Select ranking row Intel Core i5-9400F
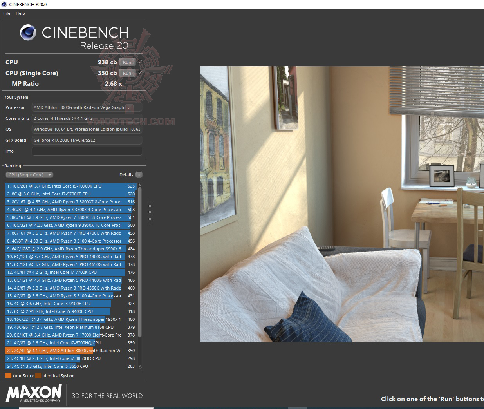This screenshot has width=484, height=409. (71, 311)
